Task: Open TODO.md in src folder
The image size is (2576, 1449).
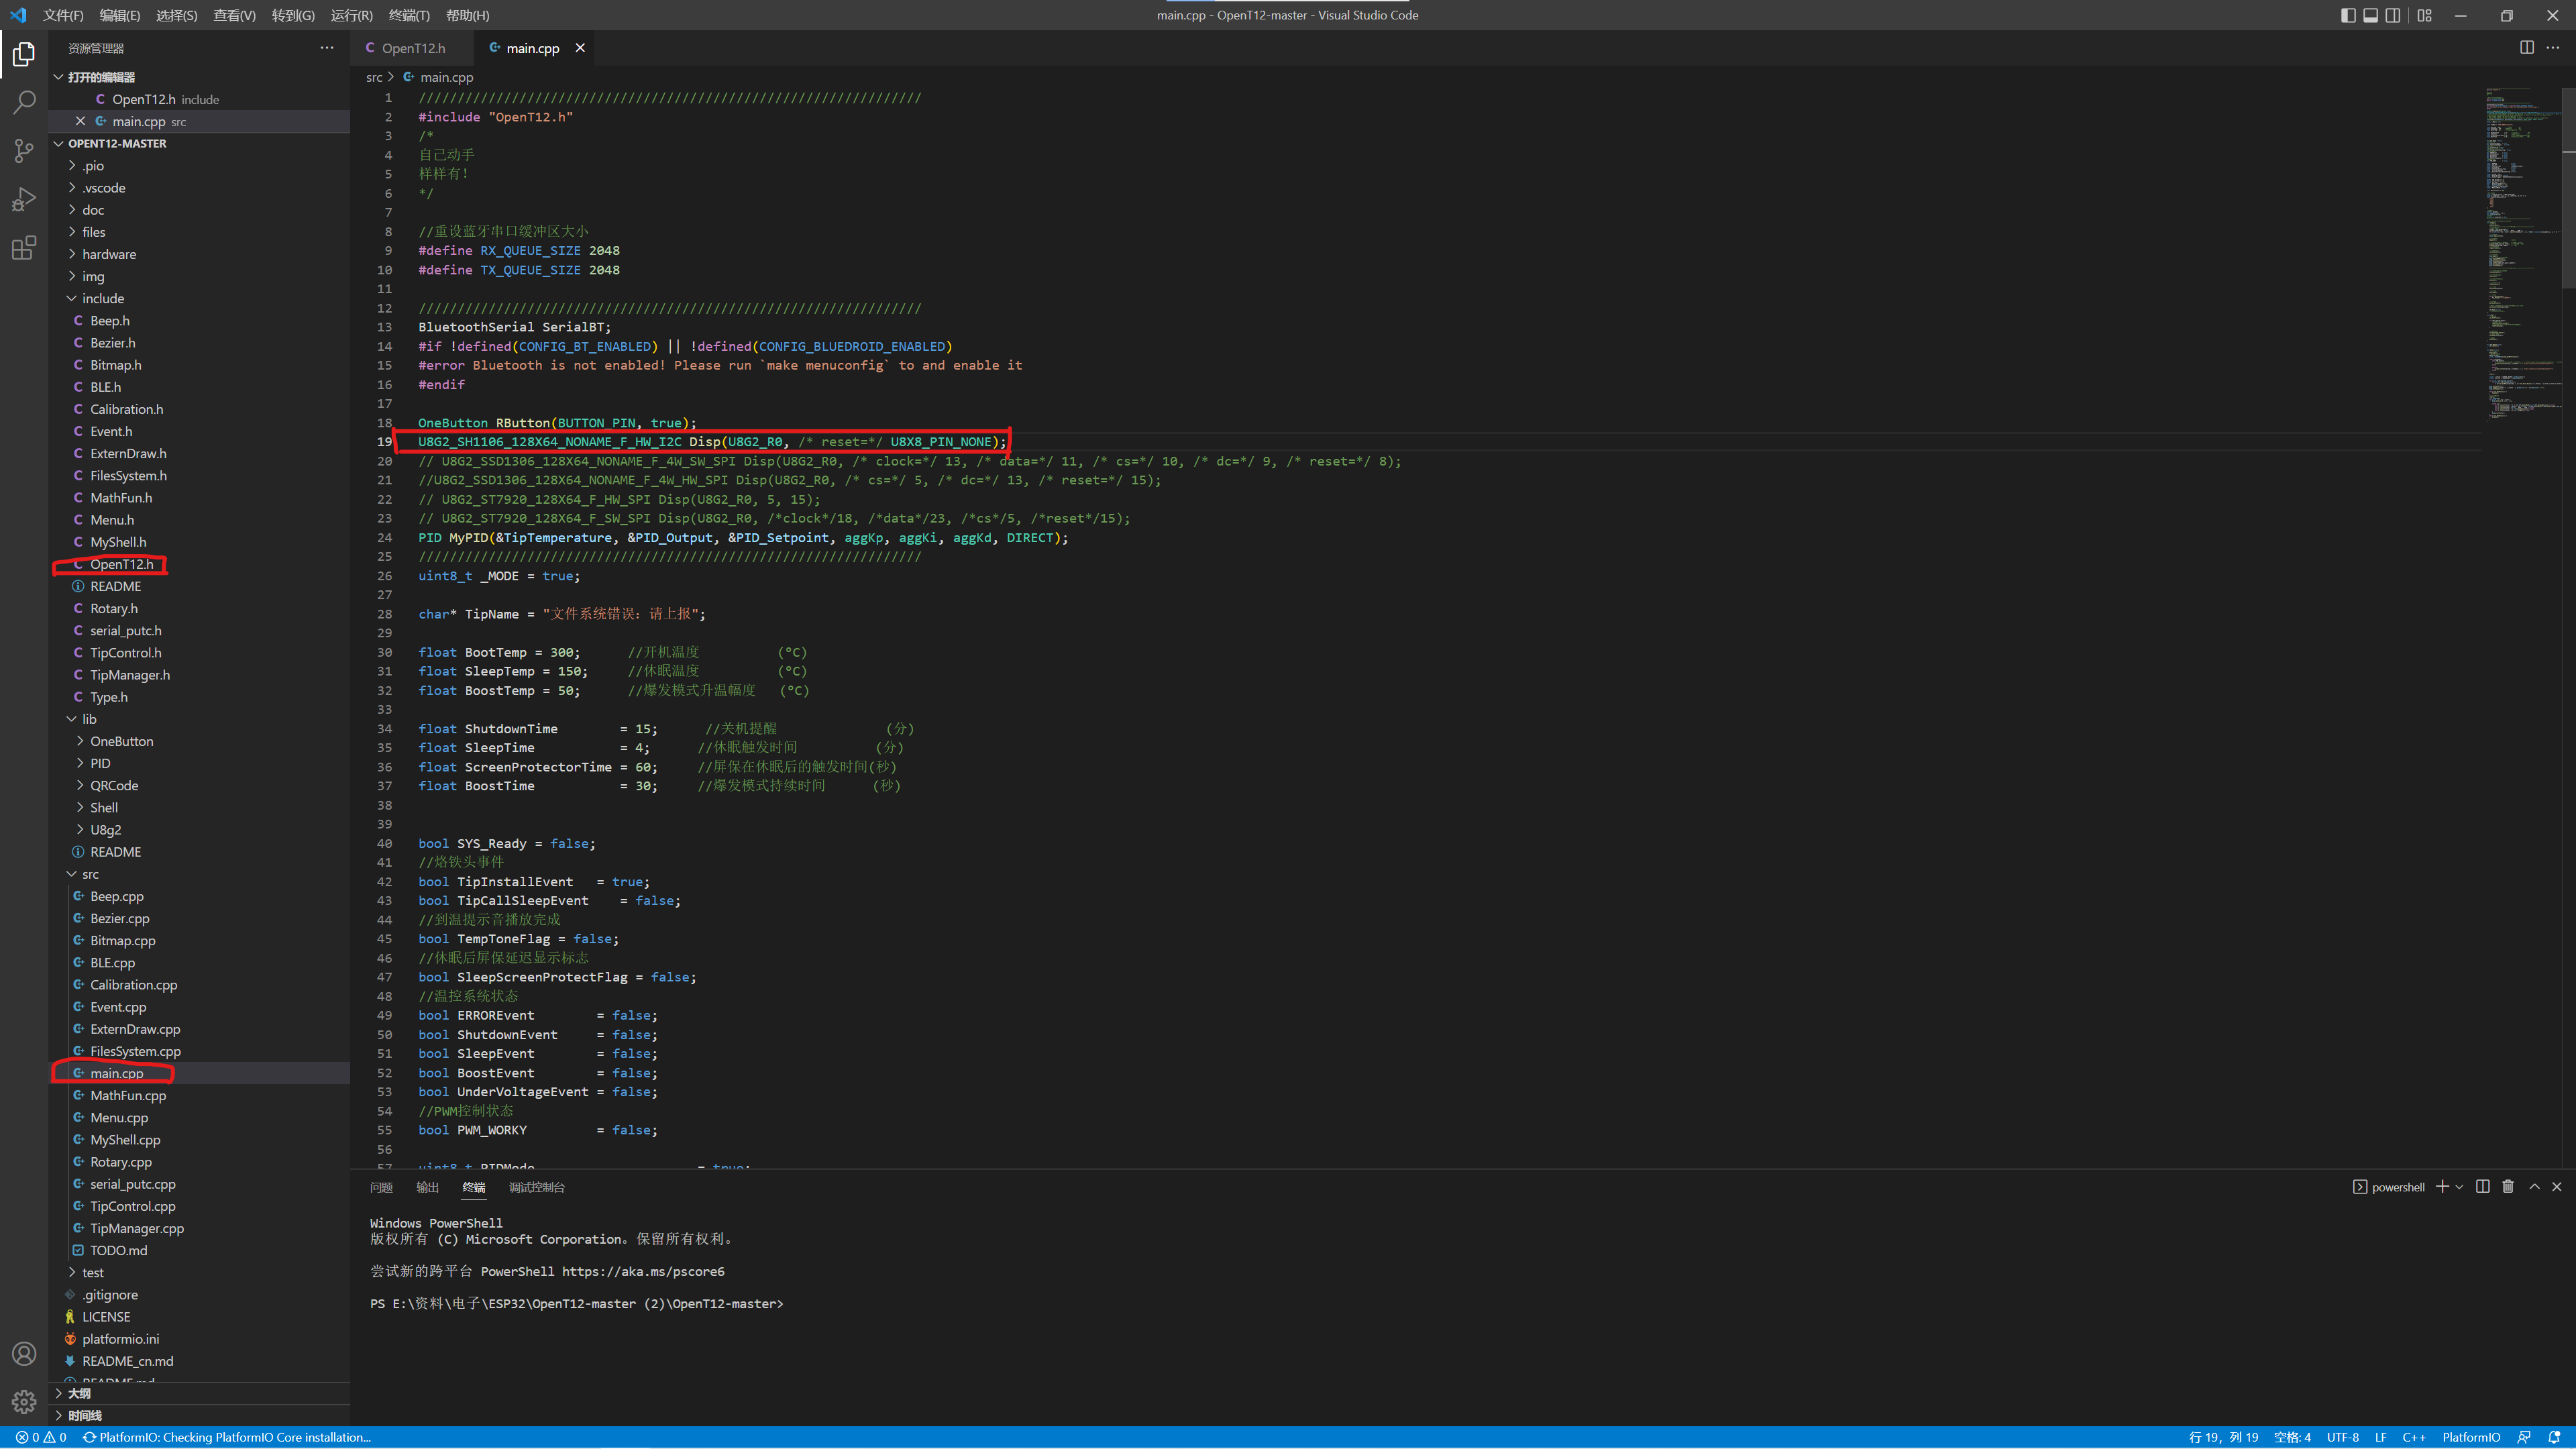Action: [200, 1250]
